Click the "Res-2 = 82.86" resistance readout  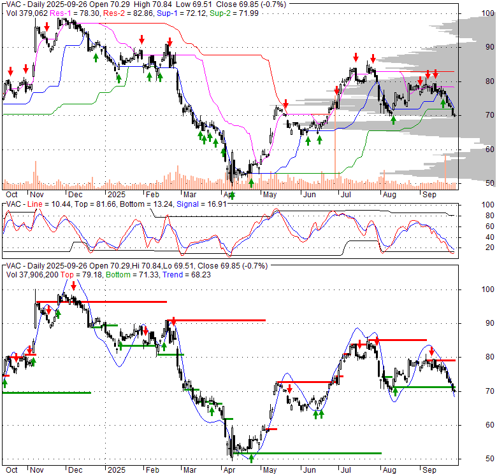click(127, 13)
